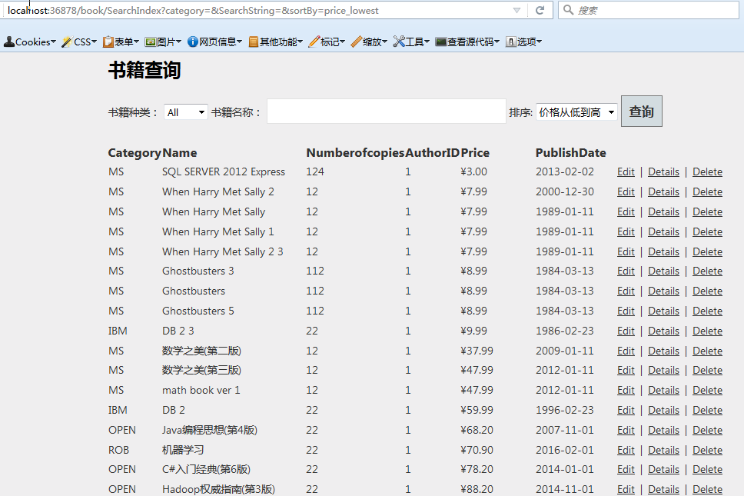
Task: Select the When Harry Met Sally name without number
Action: point(214,211)
